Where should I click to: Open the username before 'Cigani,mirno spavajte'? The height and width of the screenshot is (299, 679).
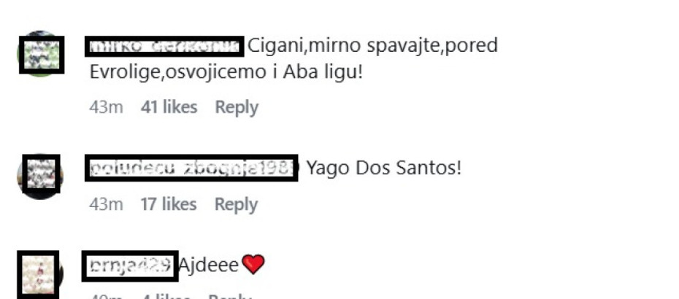tap(164, 46)
